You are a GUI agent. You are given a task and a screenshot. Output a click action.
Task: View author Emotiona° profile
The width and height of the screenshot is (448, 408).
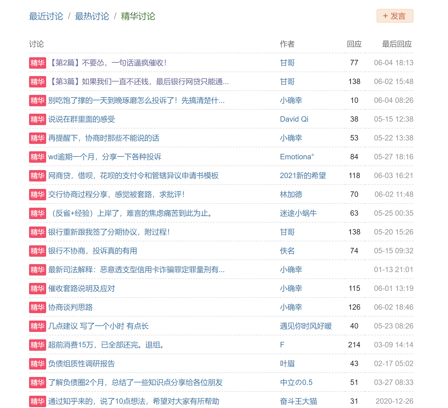coord(297,157)
